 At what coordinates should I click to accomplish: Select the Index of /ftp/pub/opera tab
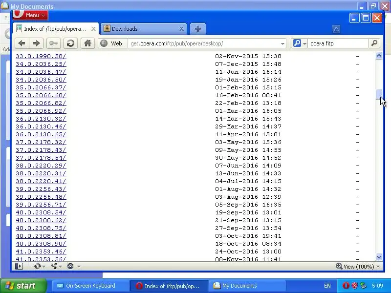(x=55, y=29)
